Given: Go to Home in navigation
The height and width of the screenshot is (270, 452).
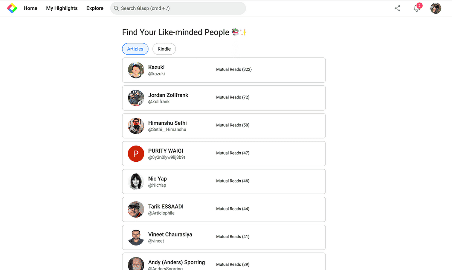Looking at the screenshot, I should pos(31,8).
